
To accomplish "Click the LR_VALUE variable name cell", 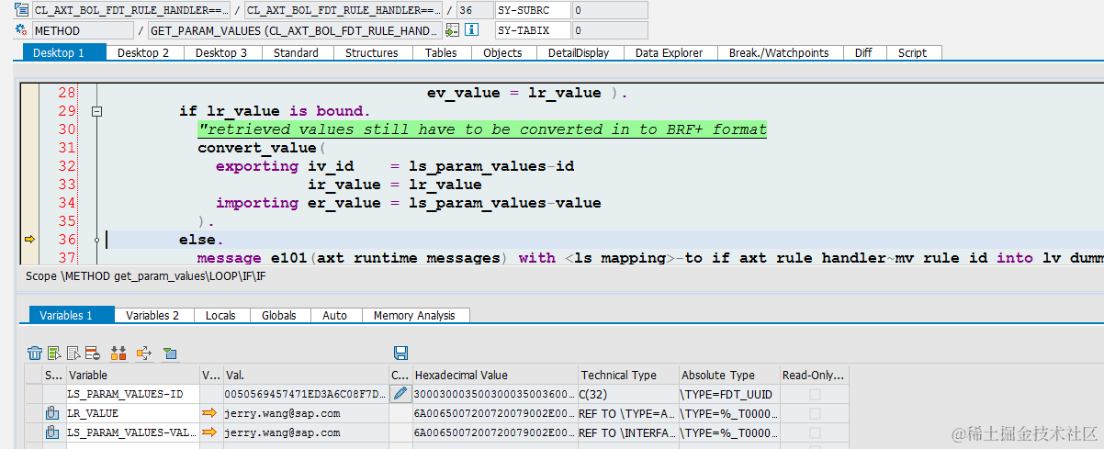I will [x=131, y=413].
